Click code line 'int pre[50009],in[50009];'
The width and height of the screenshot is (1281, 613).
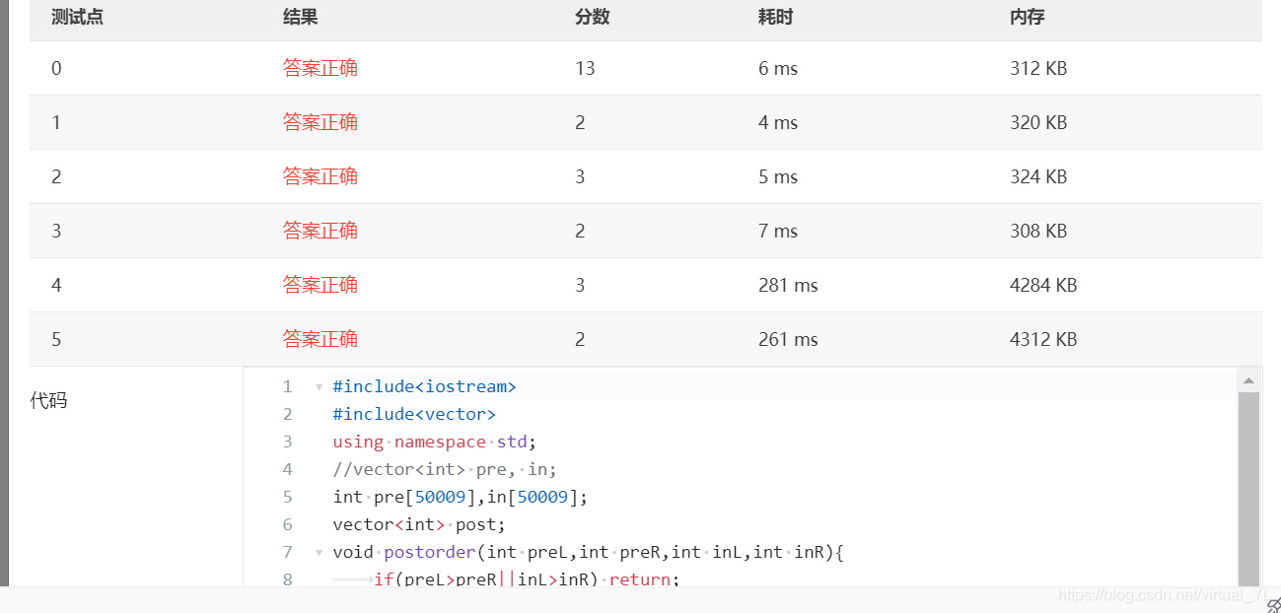(x=461, y=497)
